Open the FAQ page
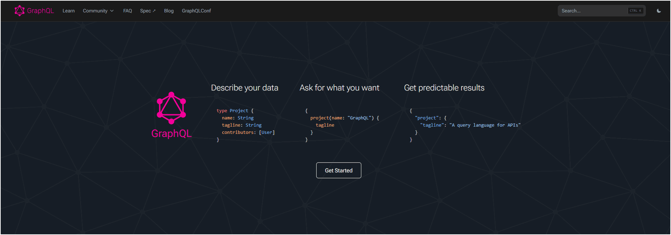This screenshot has height=235, width=671. pyautogui.click(x=128, y=11)
